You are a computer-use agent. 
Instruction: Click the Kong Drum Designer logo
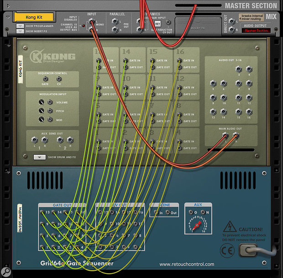(52, 56)
